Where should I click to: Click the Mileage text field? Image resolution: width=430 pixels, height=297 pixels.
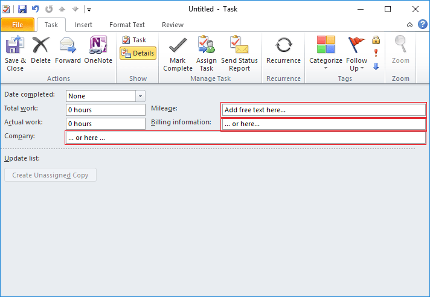(324, 110)
